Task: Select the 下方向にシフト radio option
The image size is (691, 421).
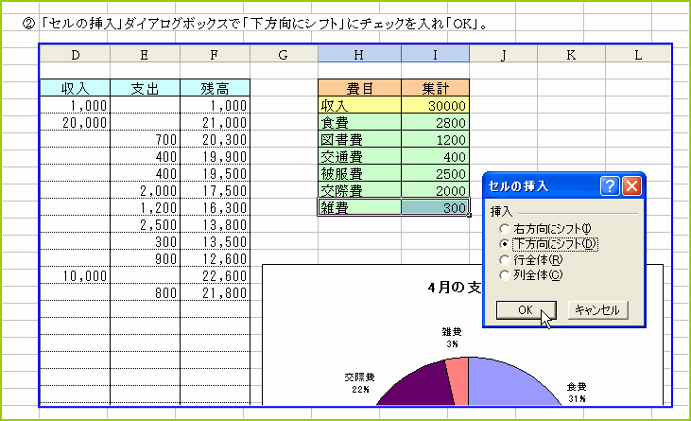Action: 549,244
